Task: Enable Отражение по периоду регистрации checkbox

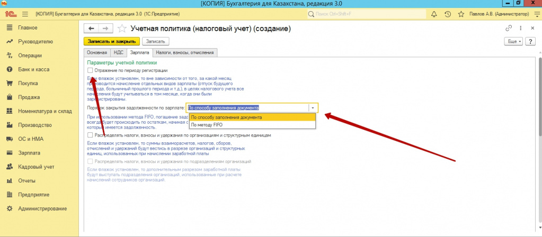Action: pyautogui.click(x=90, y=70)
